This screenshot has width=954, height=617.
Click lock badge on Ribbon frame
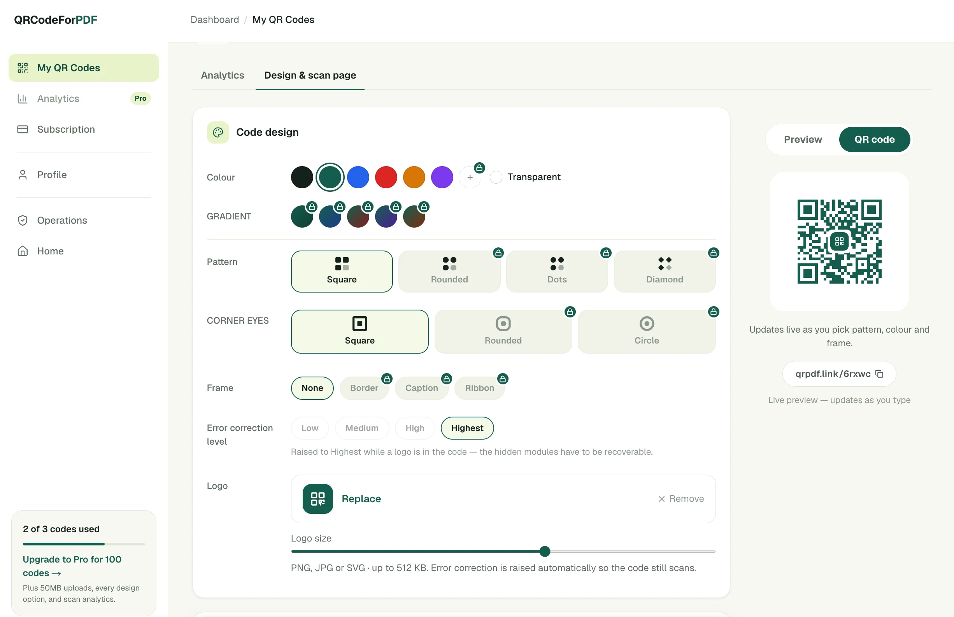tap(502, 379)
